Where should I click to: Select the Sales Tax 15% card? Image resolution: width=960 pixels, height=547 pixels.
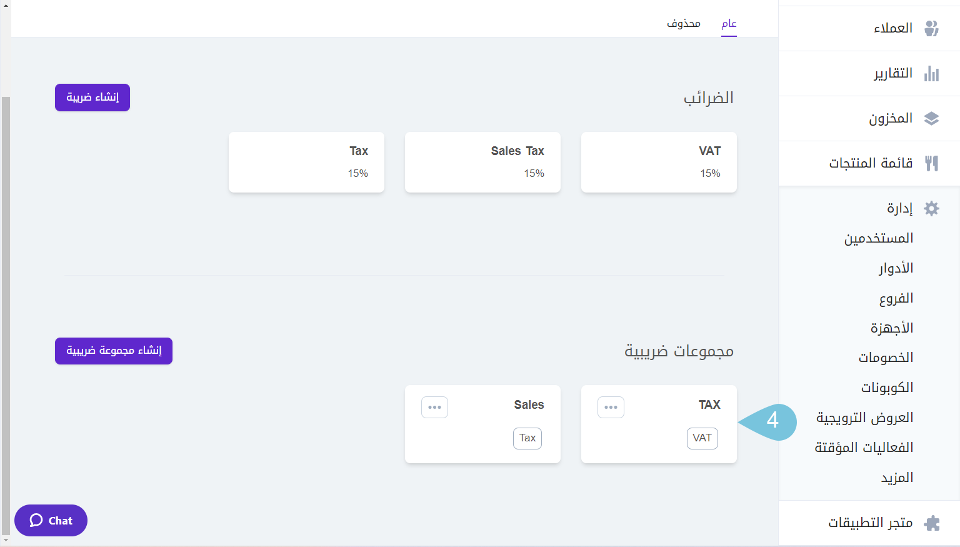point(482,162)
